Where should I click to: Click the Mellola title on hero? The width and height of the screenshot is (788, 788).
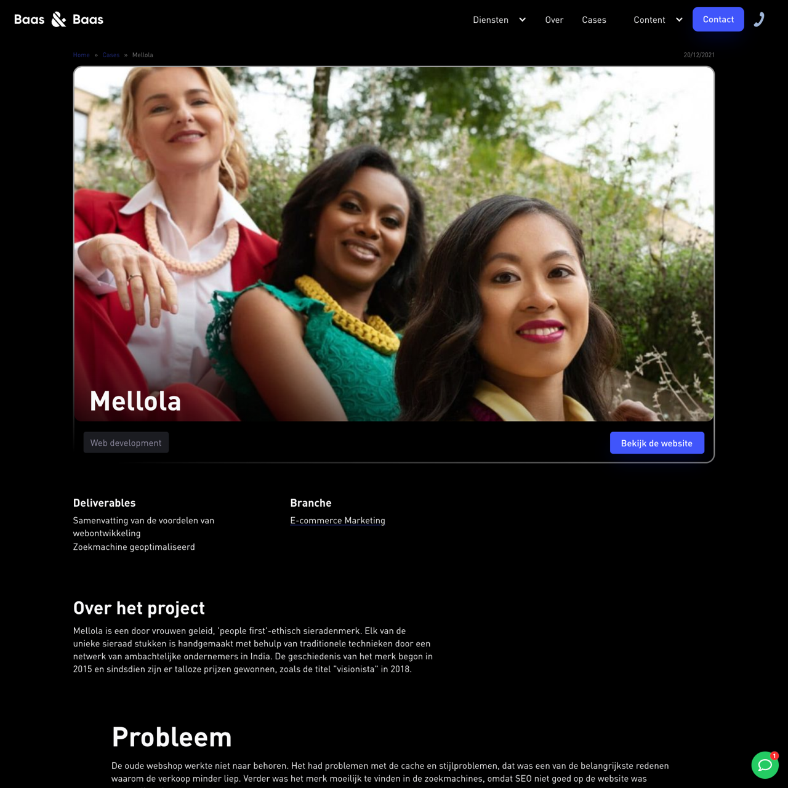click(135, 401)
